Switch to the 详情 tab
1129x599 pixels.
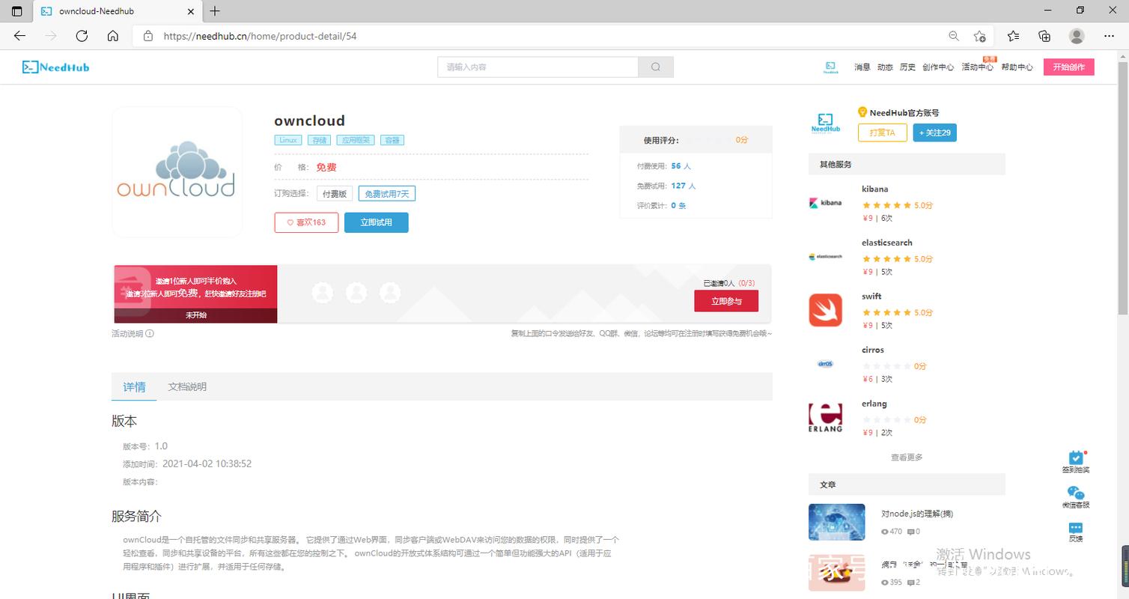(x=135, y=387)
